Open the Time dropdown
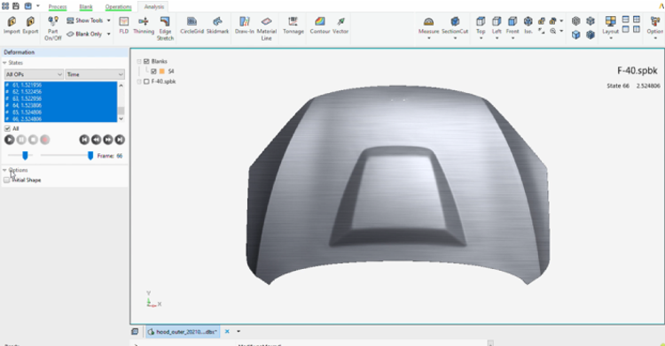This screenshot has width=665, height=346. tap(95, 74)
